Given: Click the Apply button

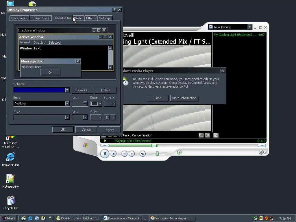Looking at the screenshot, I should point(110,130).
